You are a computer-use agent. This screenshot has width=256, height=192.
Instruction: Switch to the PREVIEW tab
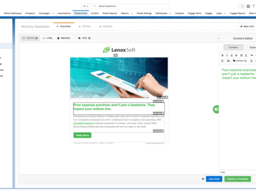(64, 38)
